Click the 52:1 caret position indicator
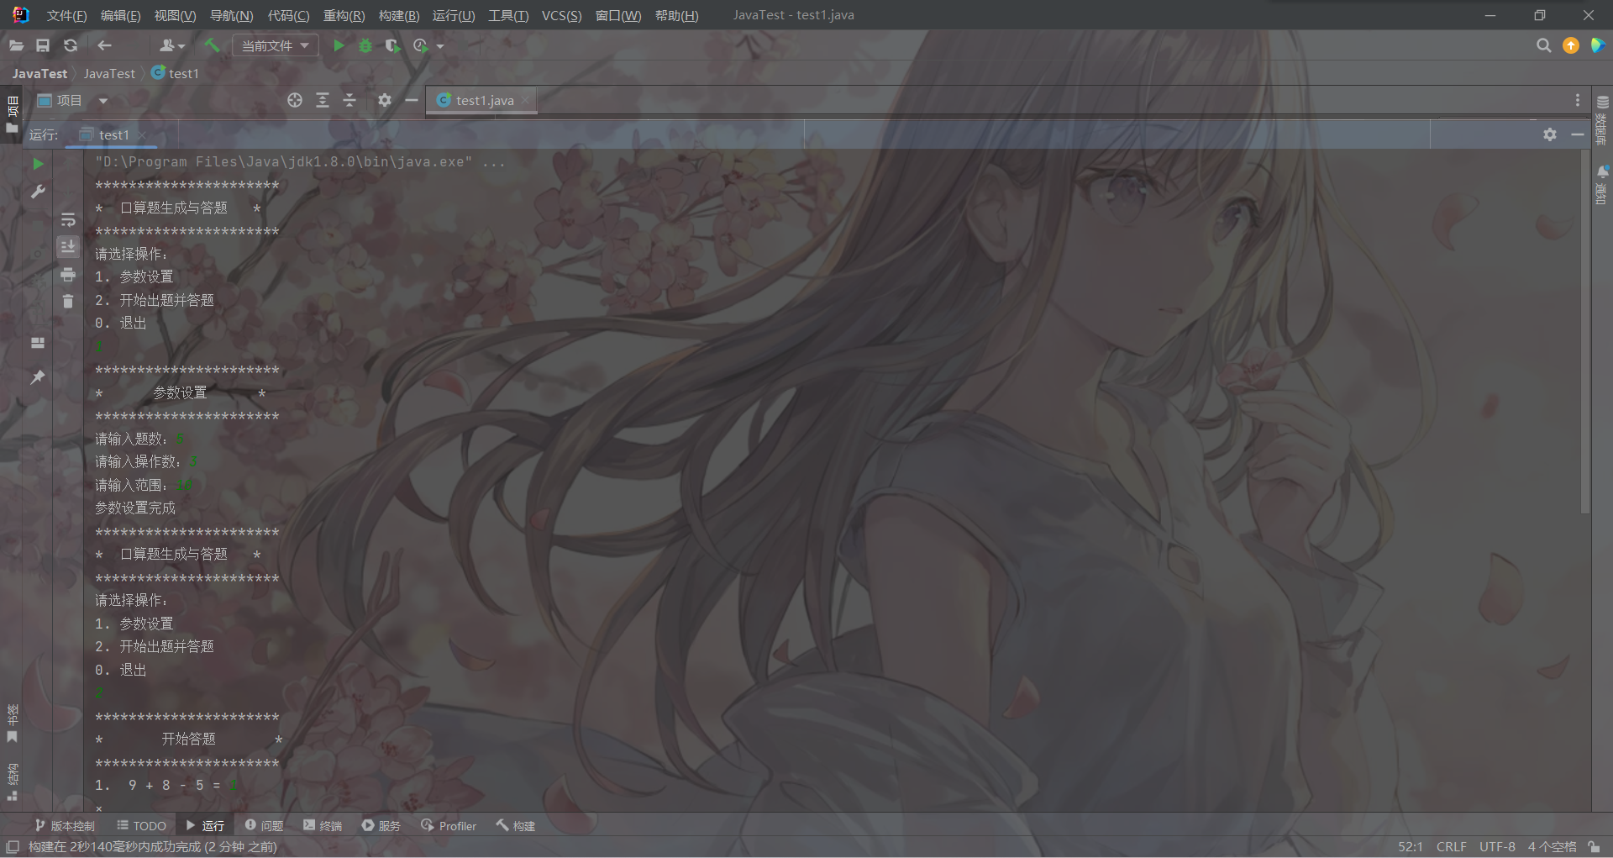Screen dimensions: 1613x858 point(1411,847)
